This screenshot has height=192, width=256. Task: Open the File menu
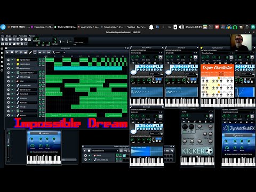3,36
